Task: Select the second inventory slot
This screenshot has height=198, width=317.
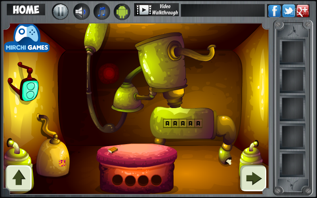Action: (x=292, y=80)
